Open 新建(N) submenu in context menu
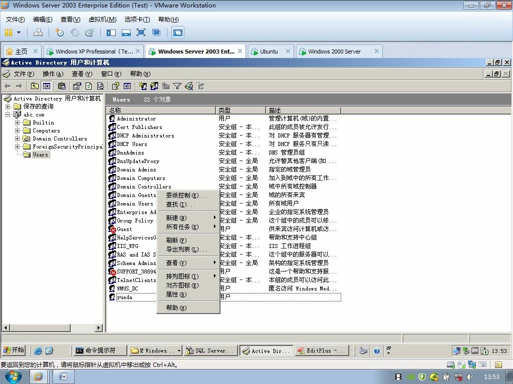 coord(188,218)
